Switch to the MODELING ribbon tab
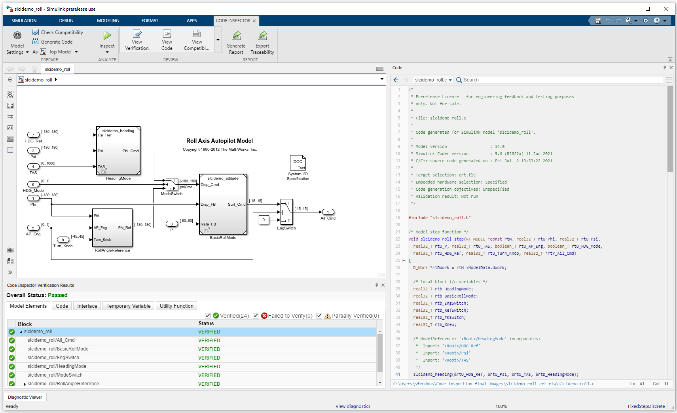Screen dimensions: 677x413 108,21
